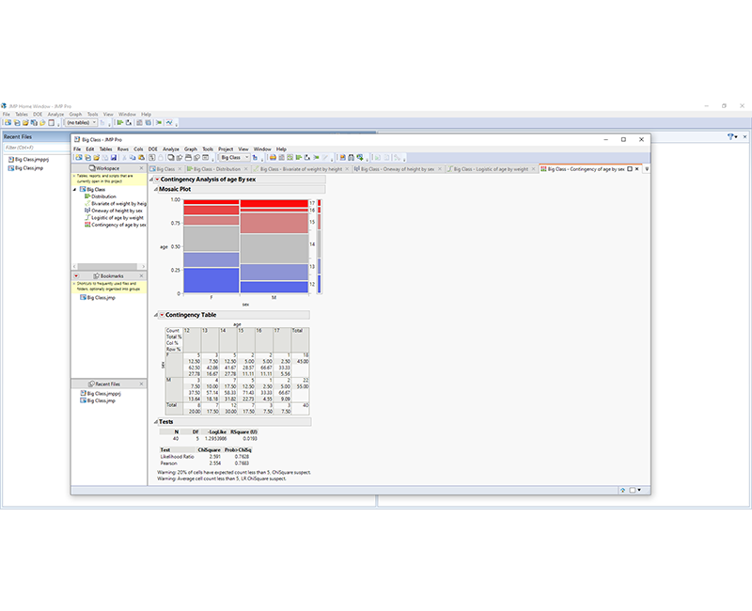Open the Analyze menu

pos(169,149)
